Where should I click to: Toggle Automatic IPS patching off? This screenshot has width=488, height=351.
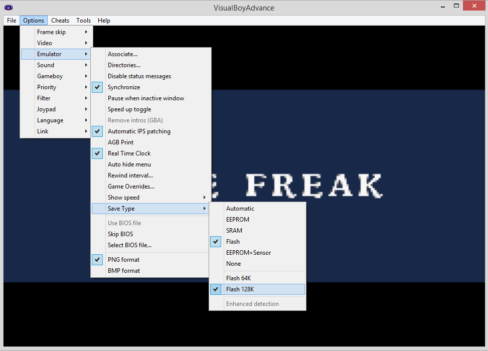tap(139, 131)
